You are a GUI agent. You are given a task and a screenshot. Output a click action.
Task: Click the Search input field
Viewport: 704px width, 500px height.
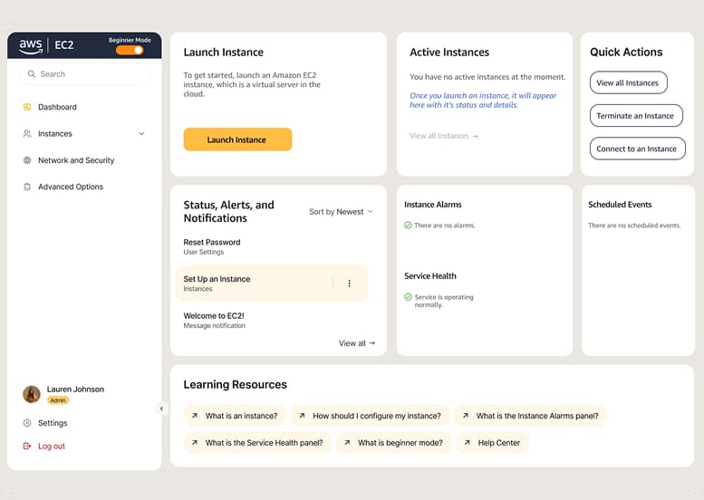[x=84, y=74]
